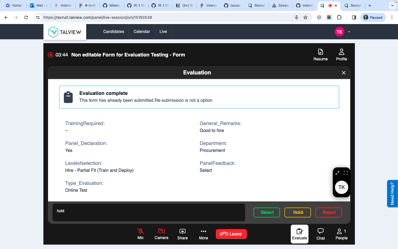Click the Online Test value
Viewport: 398px width, 249px height.
(x=76, y=190)
